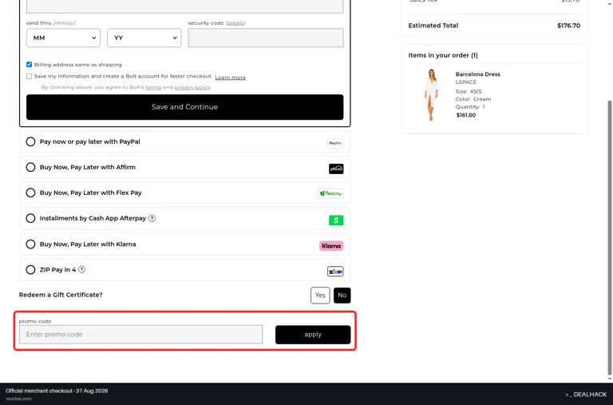The image size is (613, 405).
Task: Click the Color: Cream text
Action: pyautogui.click(x=473, y=99)
